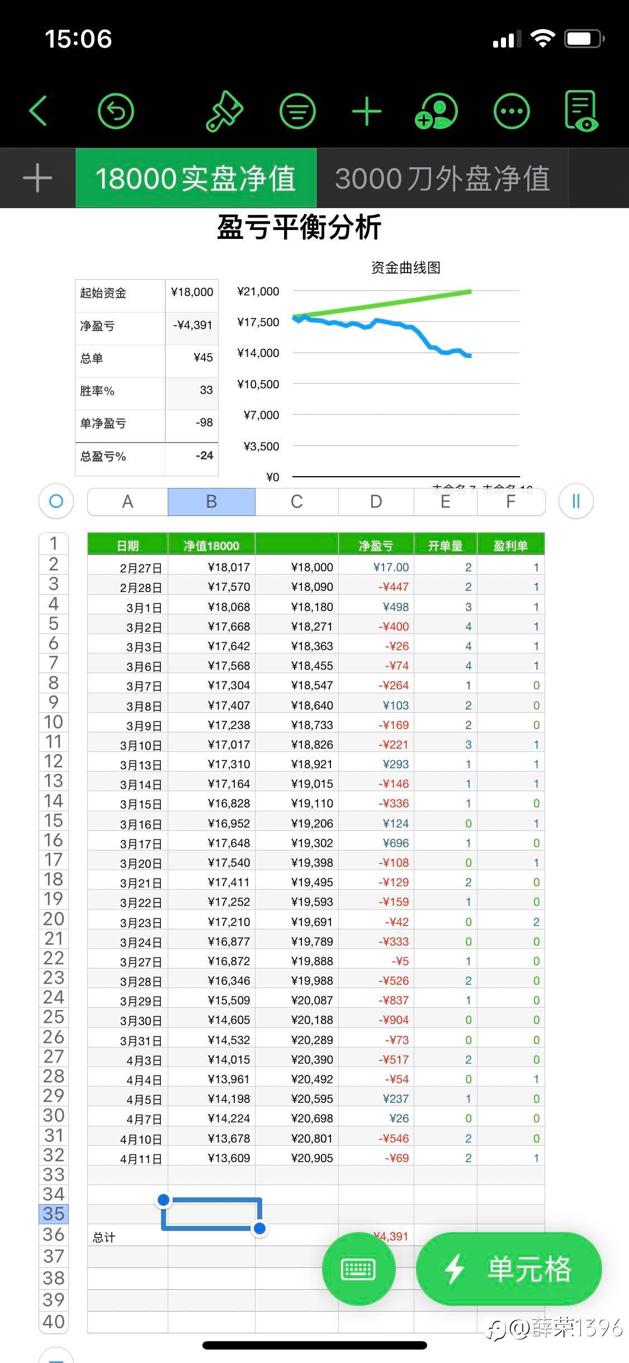Image resolution: width=629 pixels, height=1363 pixels.
Task: Tap the green line in the chart
Action: coord(383,303)
